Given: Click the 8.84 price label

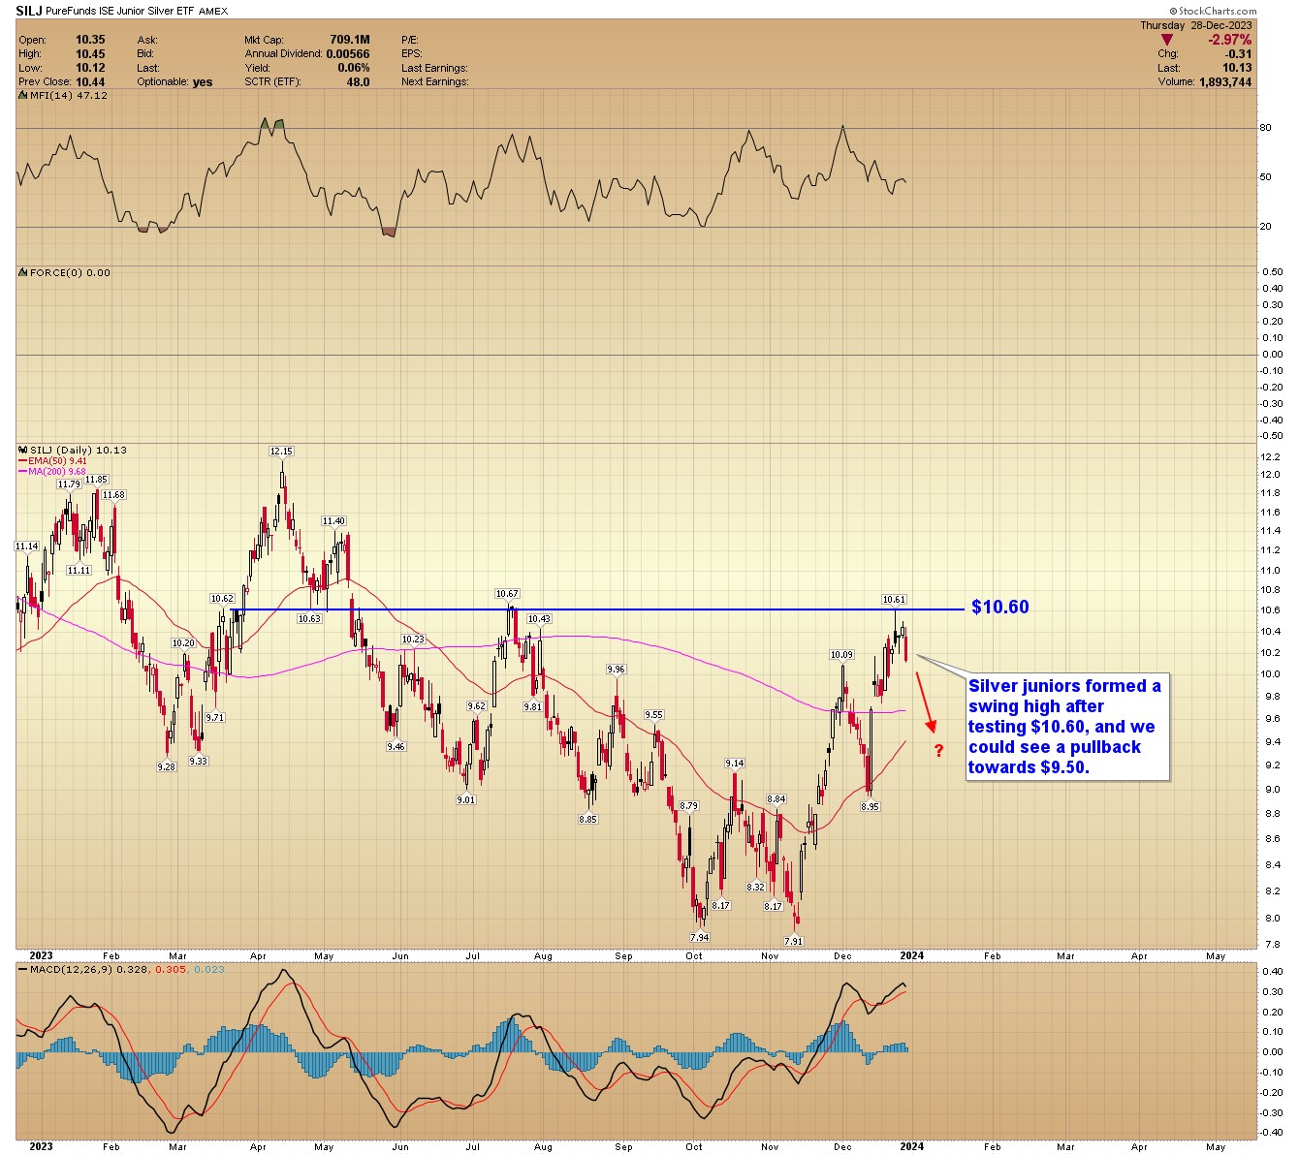Looking at the screenshot, I should 776,800.
